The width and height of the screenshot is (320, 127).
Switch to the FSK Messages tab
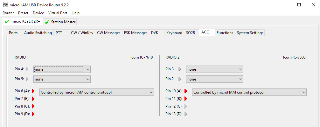[x=136, y=33]
